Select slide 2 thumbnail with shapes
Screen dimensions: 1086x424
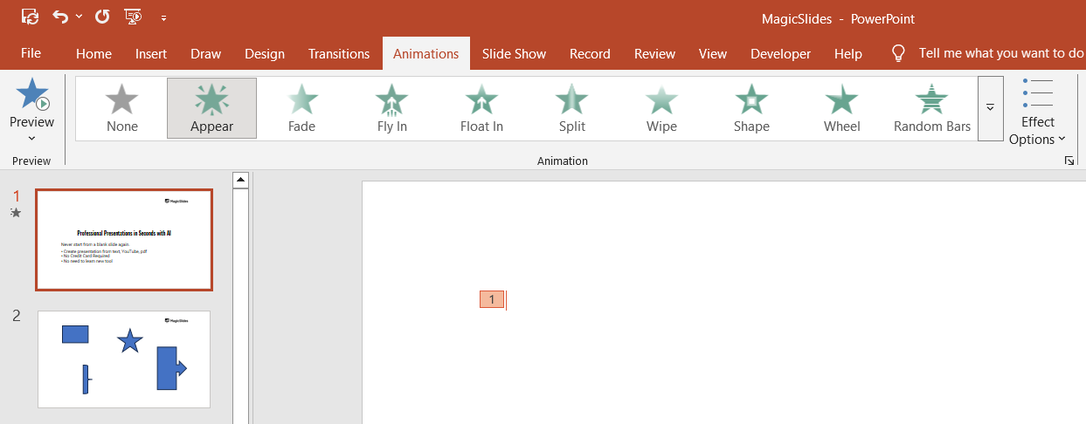tap(124, 359)
